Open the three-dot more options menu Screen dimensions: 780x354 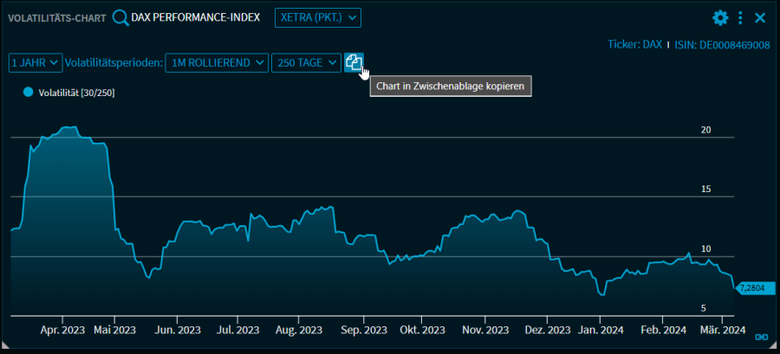point(740,17)
